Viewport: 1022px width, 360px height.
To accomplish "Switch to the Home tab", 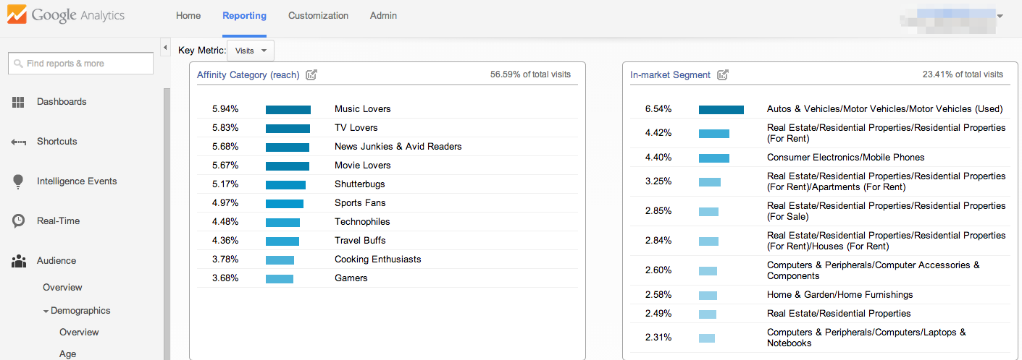I will coord(188,16).
